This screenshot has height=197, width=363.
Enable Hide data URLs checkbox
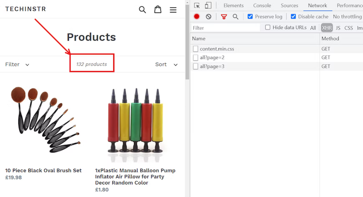268,28
